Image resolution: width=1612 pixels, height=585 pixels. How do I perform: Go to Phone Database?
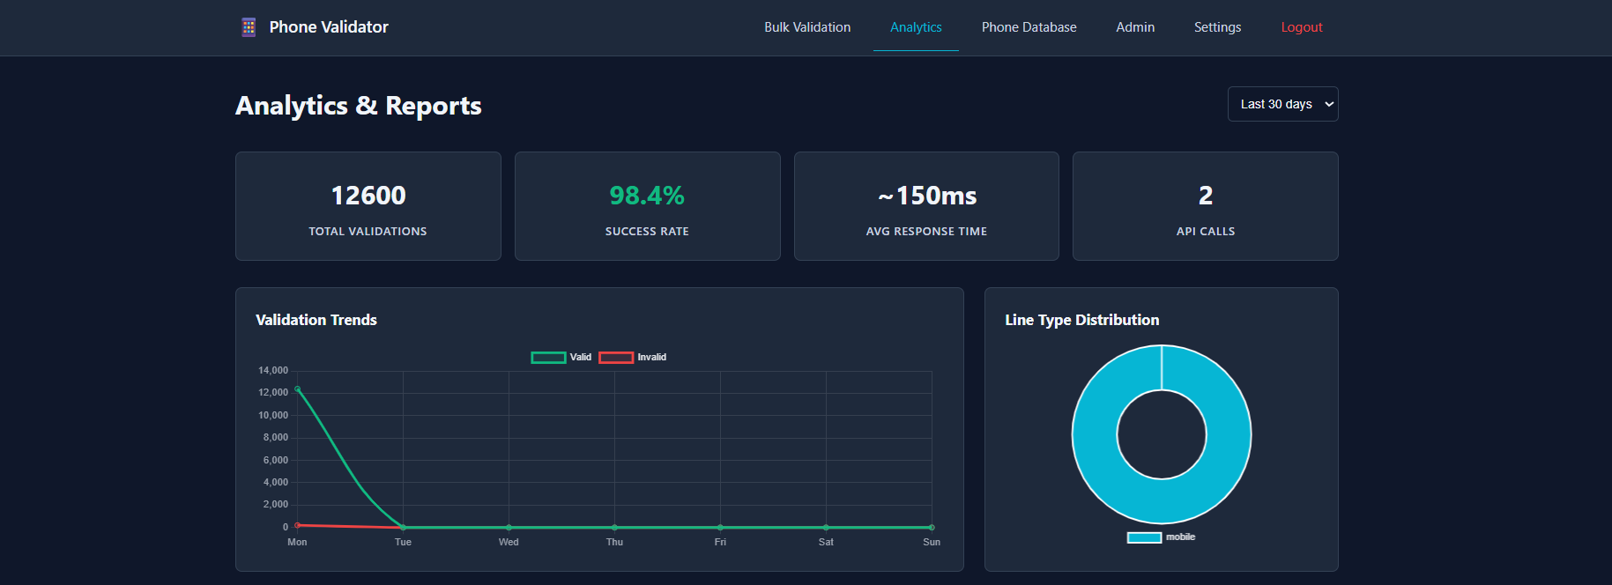tap(1029, 27)
